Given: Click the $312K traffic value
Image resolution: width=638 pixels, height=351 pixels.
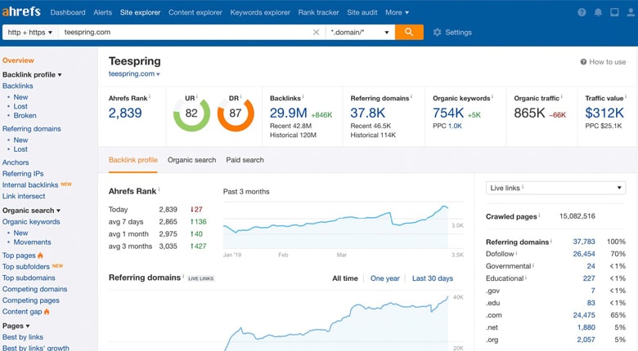Looking at the screenshot, I should [604, 113].
